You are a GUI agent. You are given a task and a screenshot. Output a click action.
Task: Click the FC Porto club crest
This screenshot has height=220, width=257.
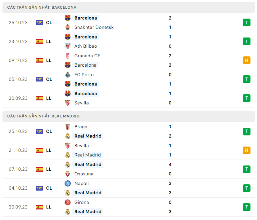click(x=68, y=75)
